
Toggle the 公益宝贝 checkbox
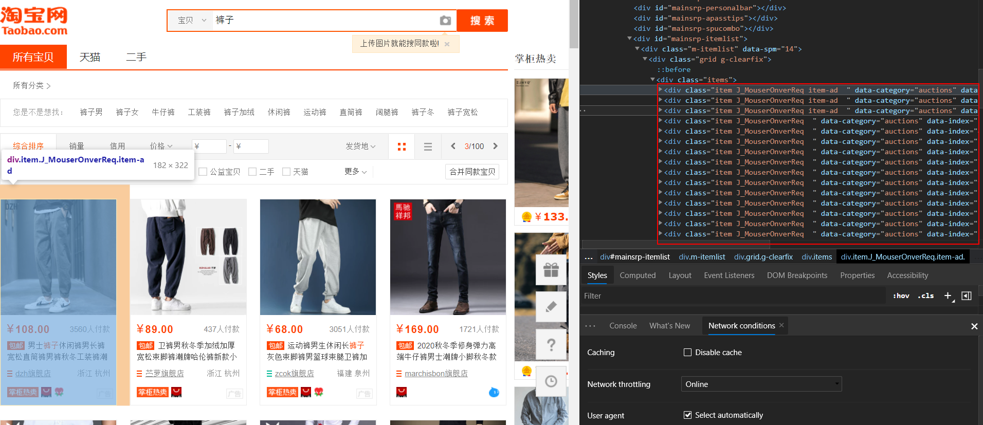203,172
